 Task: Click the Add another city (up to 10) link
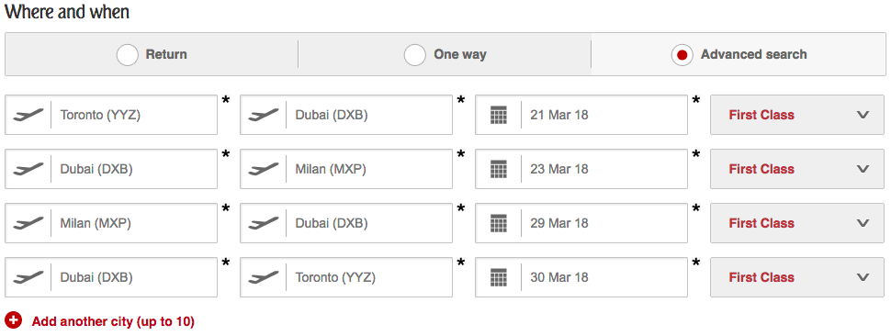click(x=113, y=322)
